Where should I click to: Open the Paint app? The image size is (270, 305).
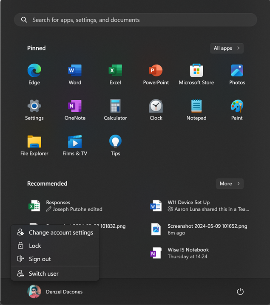[237, 106]
